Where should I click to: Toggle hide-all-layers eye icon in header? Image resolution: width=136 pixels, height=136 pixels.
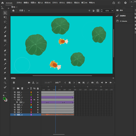tap(34, 88)
